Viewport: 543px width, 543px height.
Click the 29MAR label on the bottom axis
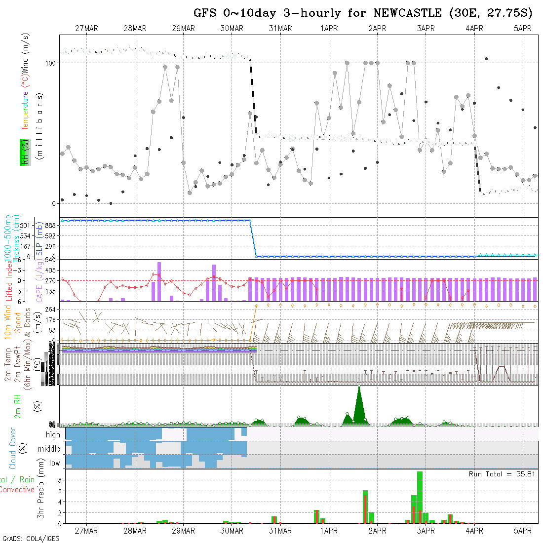[x=183, y=531]
